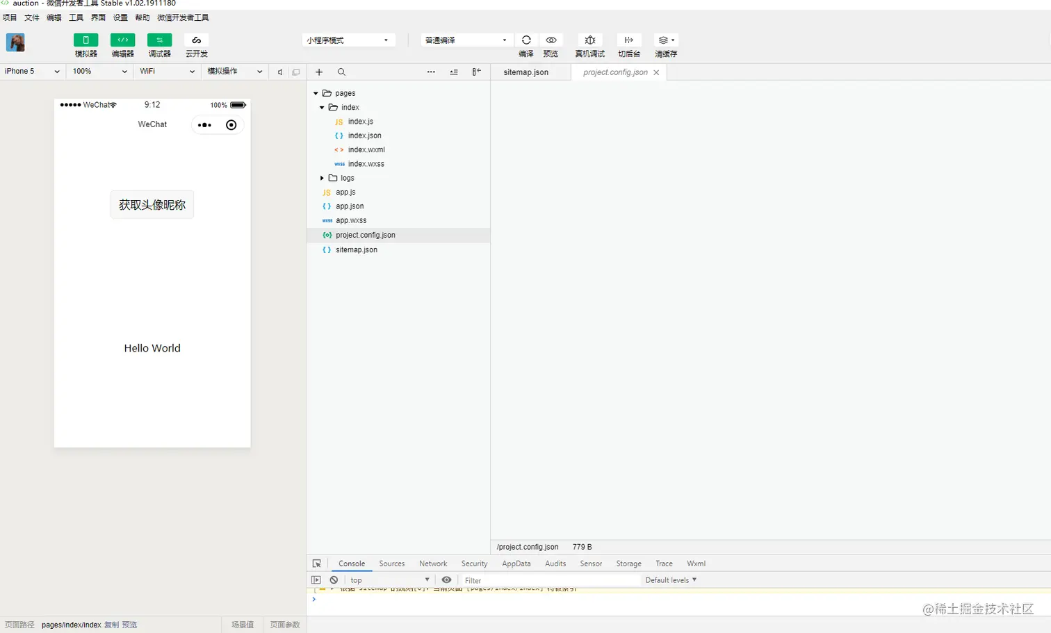
Task: Open sitemap.json in file tree
Action: [356, 249]
